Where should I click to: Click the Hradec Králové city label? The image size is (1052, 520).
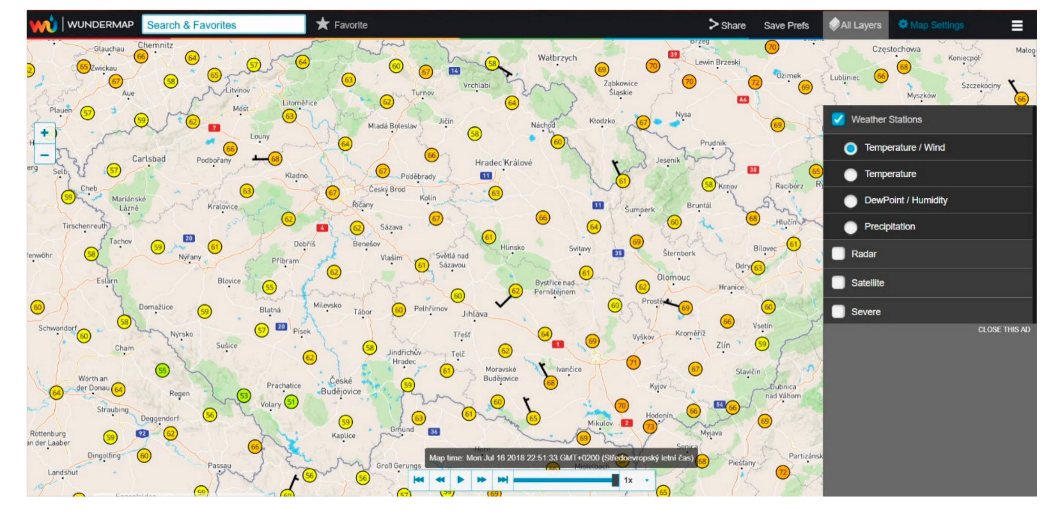(x=503, y=163)
